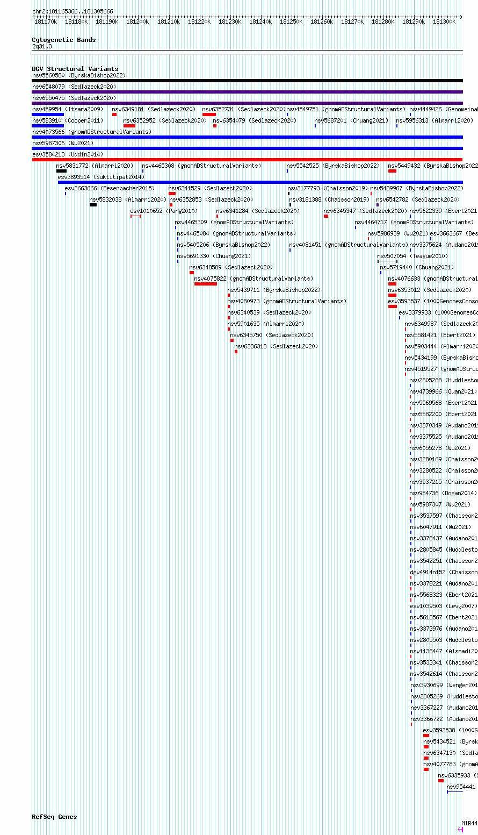Click the 2q31.3 cytogenetic band label
Viewport: 478px width, 835px height.
point(42,47)
